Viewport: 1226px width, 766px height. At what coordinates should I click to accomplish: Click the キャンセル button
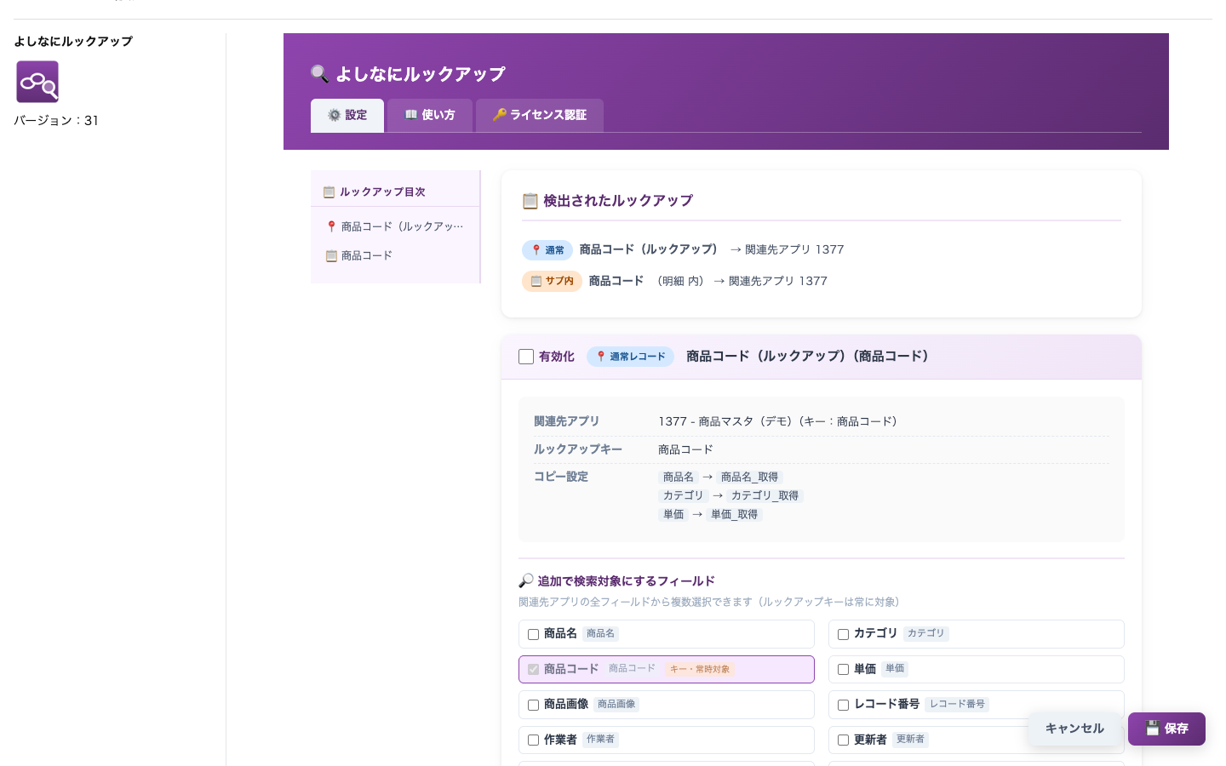click(1074, 729)
